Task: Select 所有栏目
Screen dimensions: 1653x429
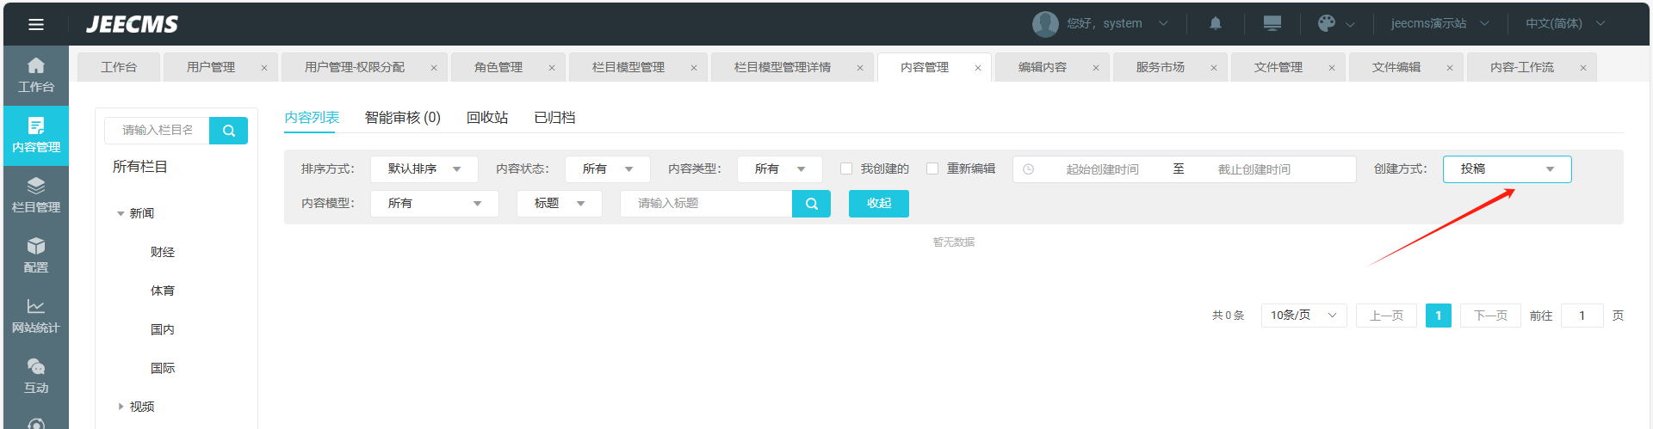Action: pos(140,167)
